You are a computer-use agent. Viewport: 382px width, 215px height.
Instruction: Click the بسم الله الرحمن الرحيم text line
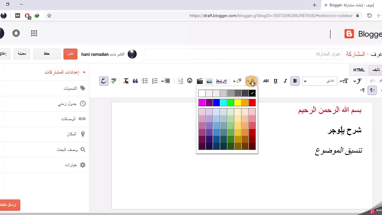click(330, 110)
